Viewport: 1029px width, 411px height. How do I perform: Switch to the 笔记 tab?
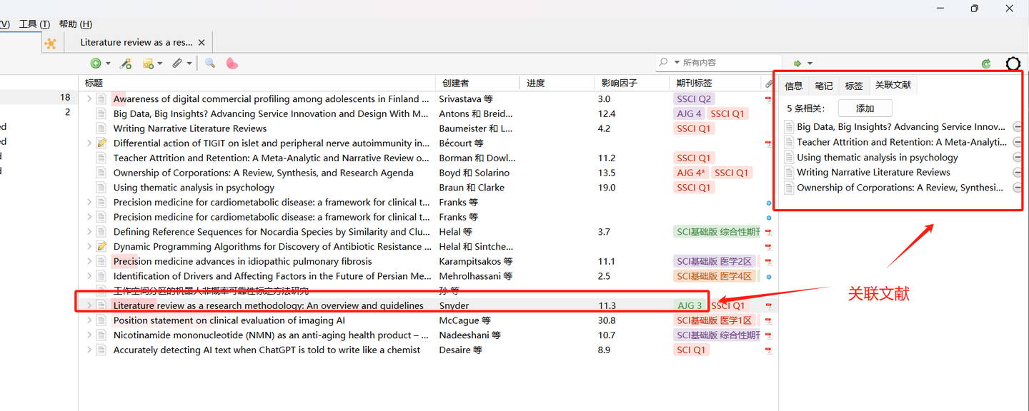[824, 86]
